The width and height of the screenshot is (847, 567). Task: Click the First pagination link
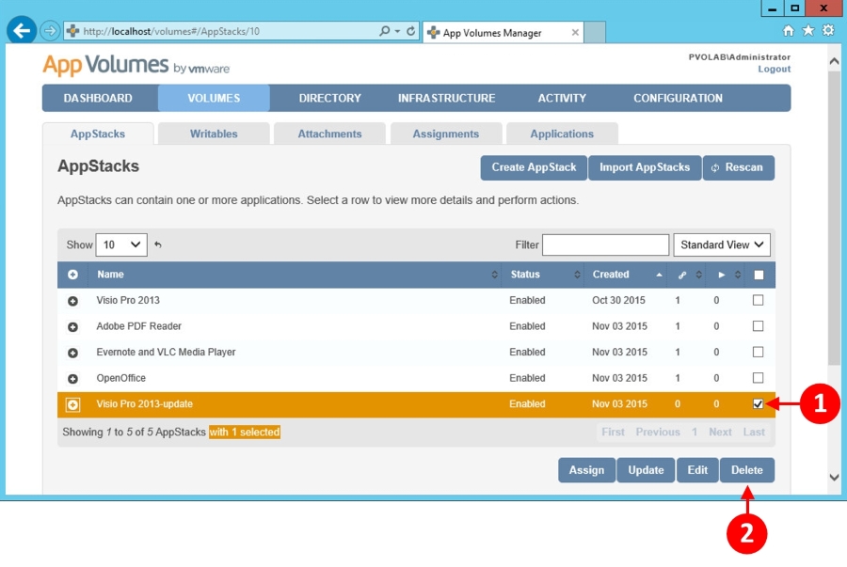point(613,433)
